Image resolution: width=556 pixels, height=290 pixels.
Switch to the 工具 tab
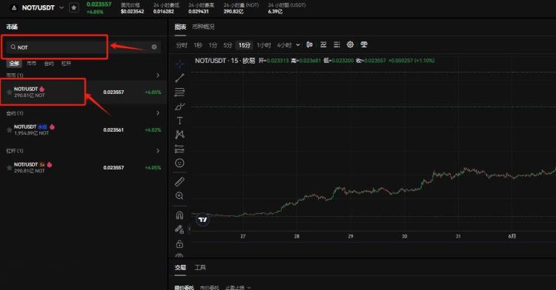[200, 267]
